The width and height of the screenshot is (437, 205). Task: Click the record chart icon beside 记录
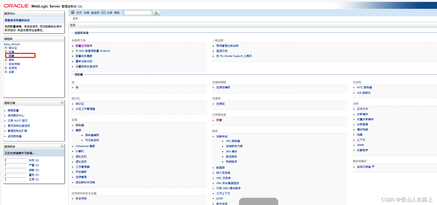[103, 12]
